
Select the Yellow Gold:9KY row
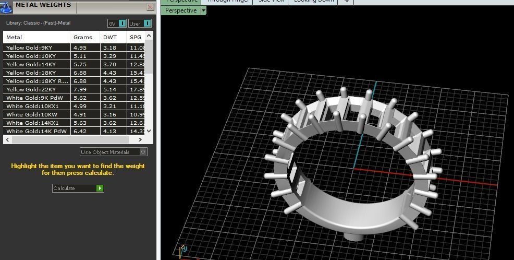[74, 48]
